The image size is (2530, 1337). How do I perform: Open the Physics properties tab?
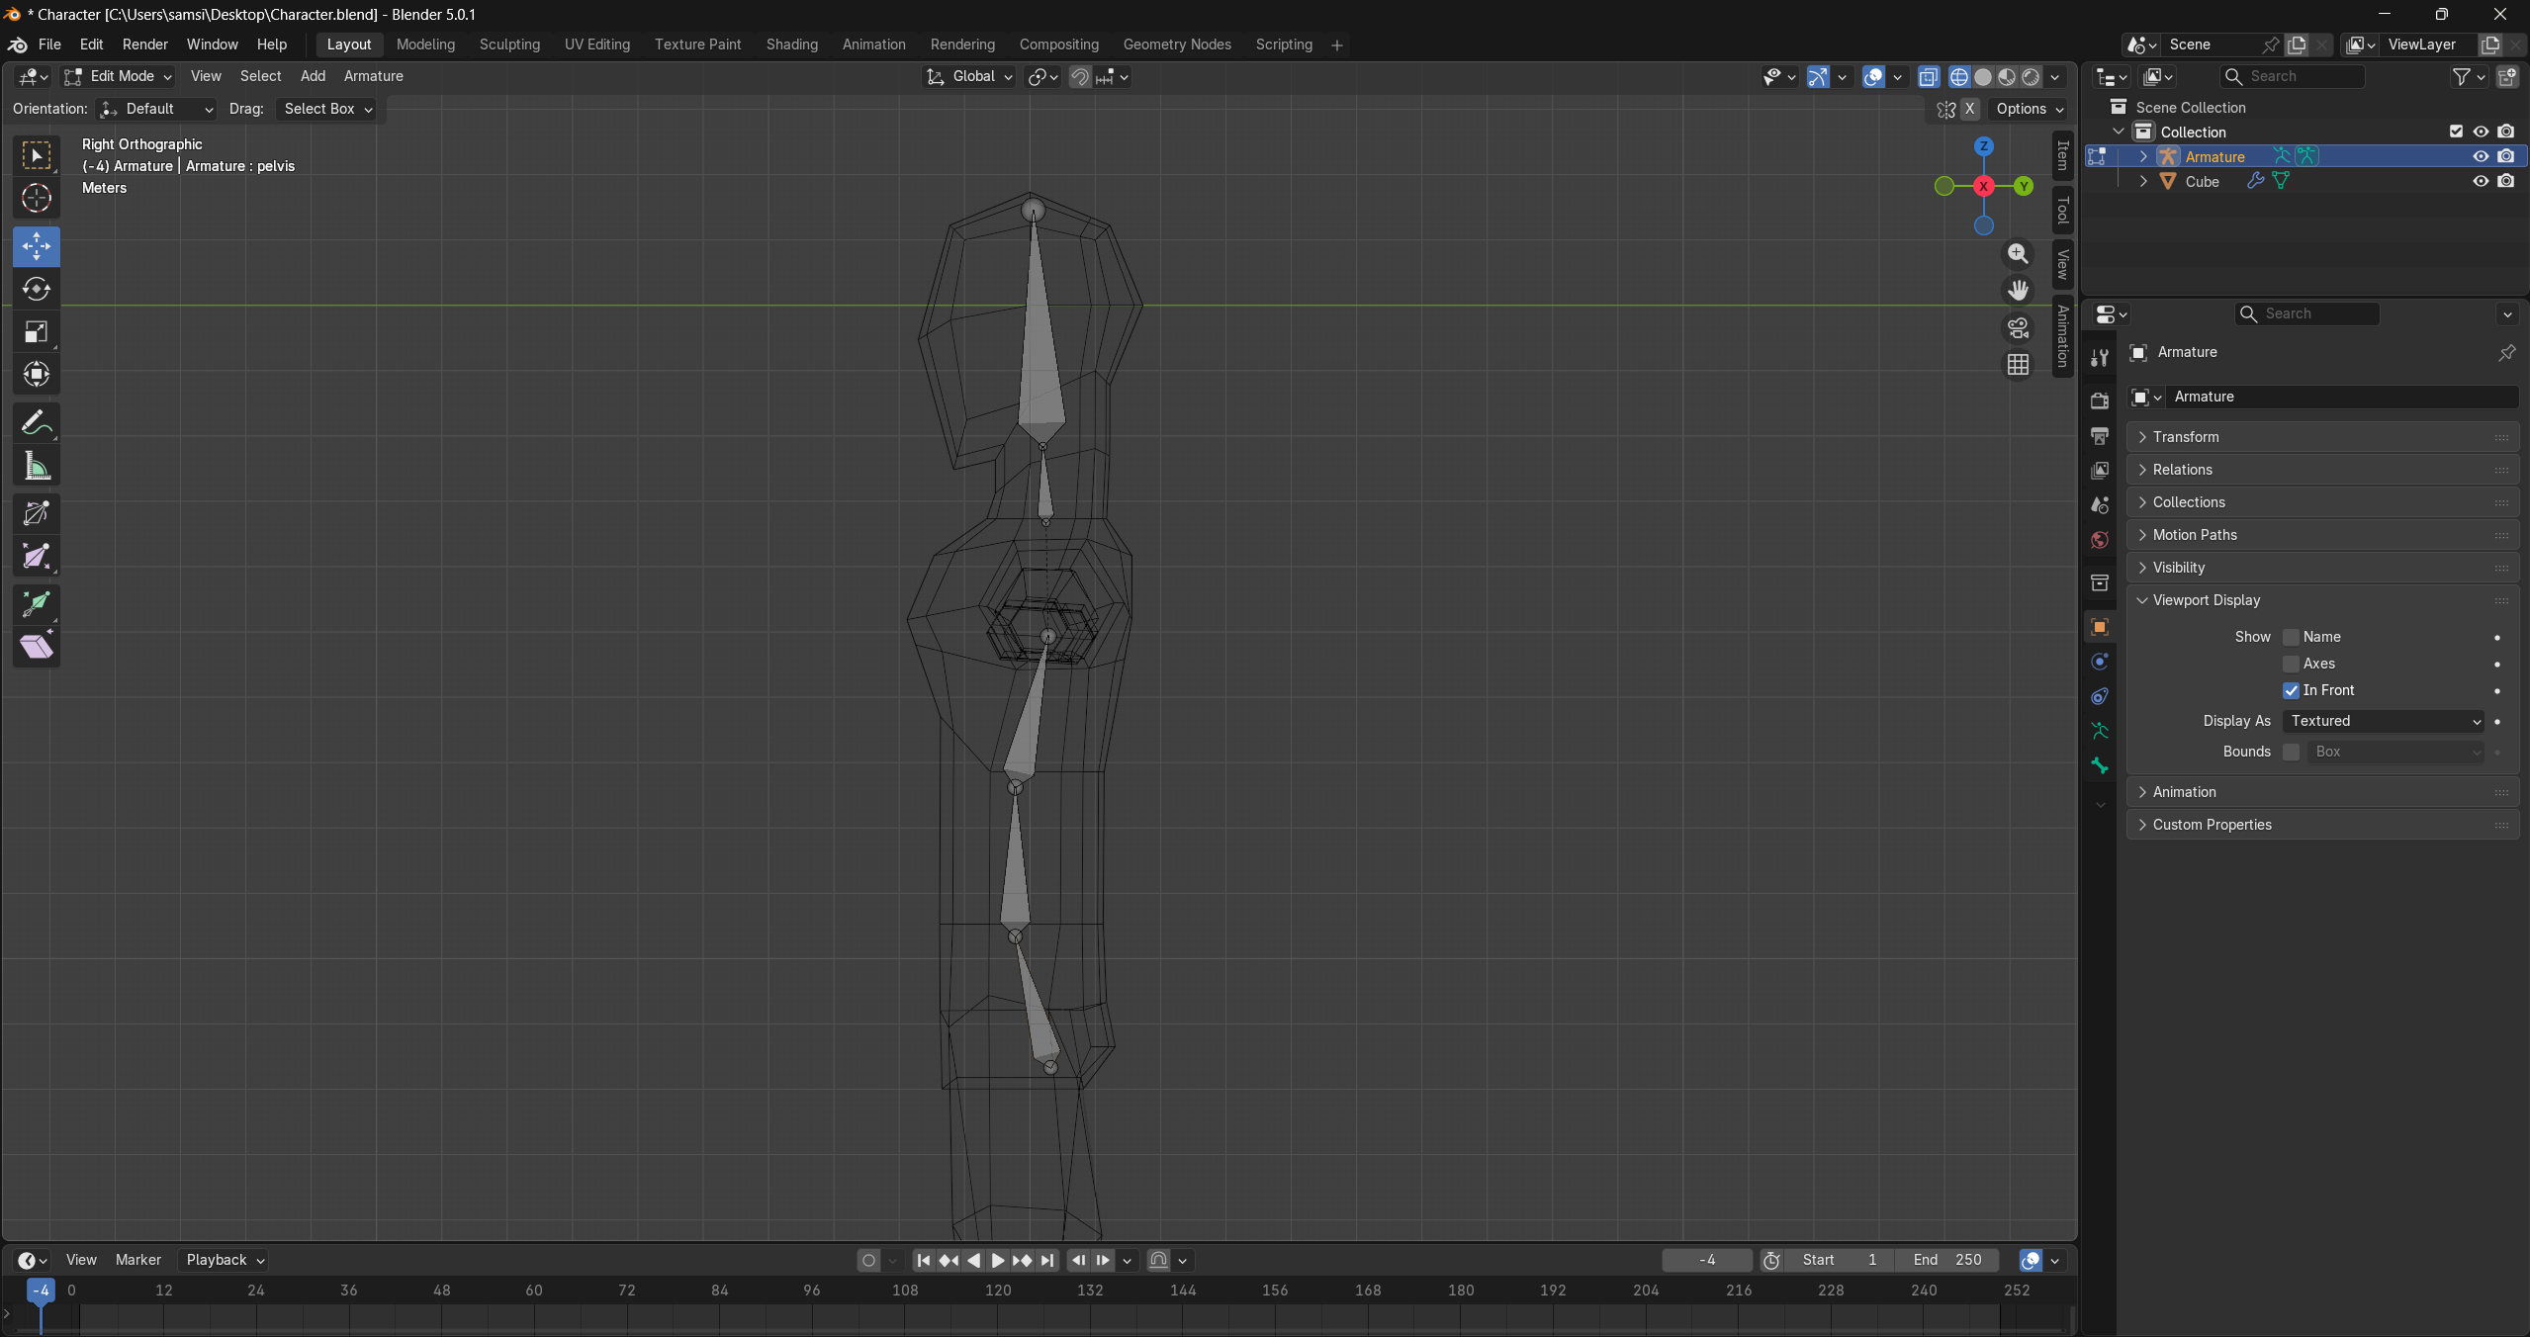2100,662
